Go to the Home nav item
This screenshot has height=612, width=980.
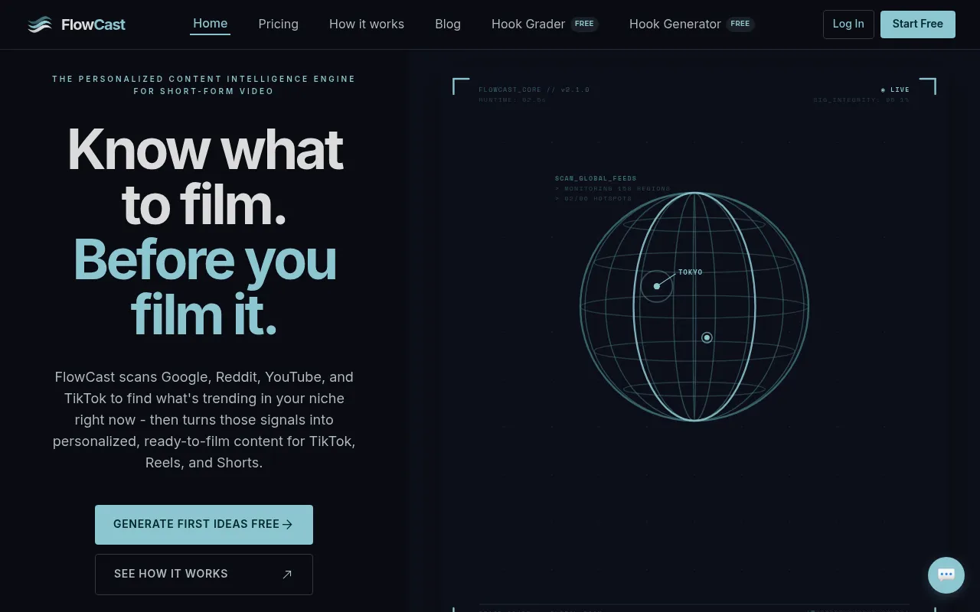tap(210, 24)
